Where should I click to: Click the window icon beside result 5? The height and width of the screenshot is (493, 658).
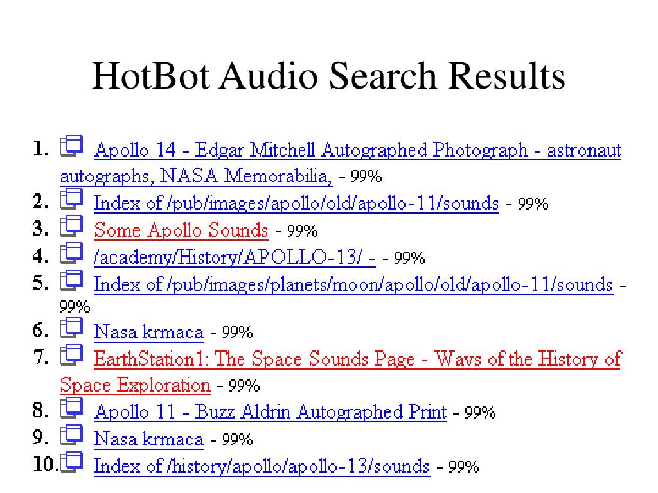coord(71,281)
